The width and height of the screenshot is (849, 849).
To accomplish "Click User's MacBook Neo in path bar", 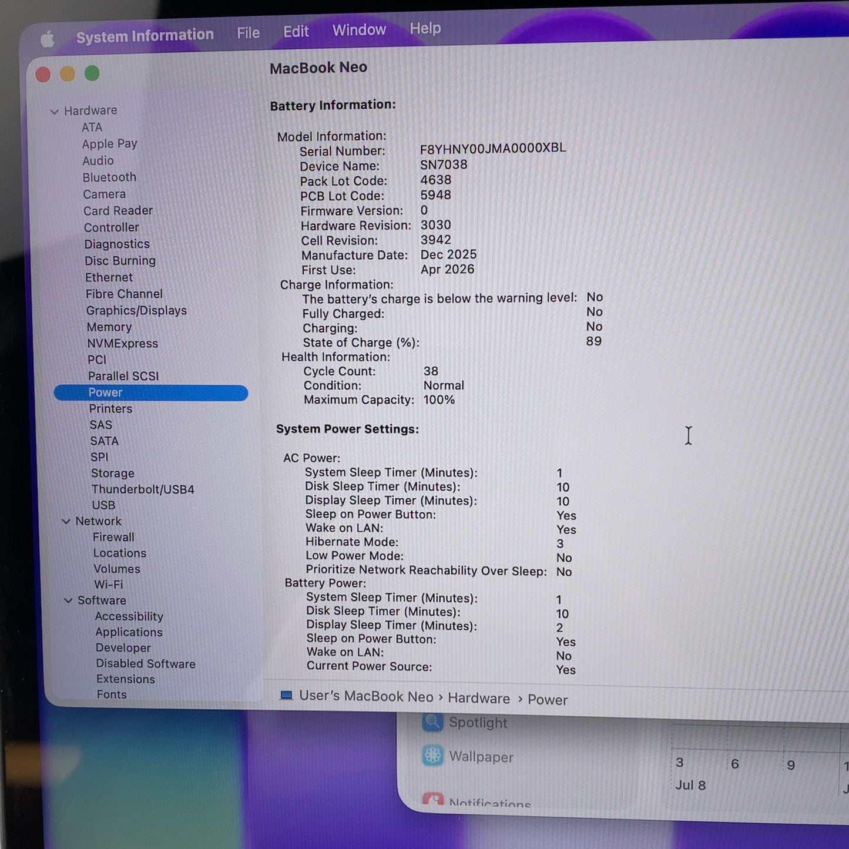I will pyautogui.click(x=366, y=696).
